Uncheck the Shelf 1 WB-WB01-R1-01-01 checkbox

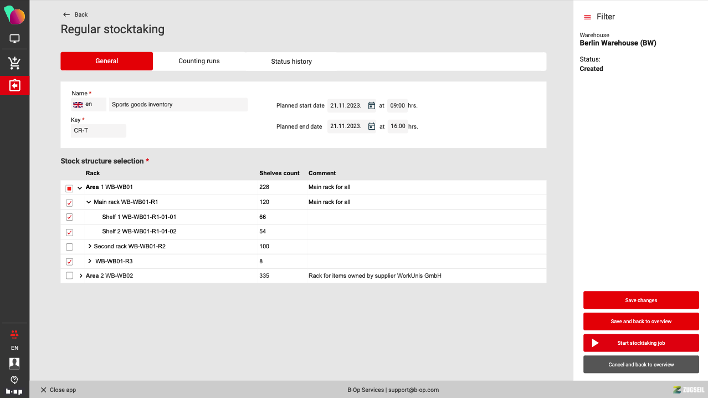pyautogui.click(x=69, y=217)
